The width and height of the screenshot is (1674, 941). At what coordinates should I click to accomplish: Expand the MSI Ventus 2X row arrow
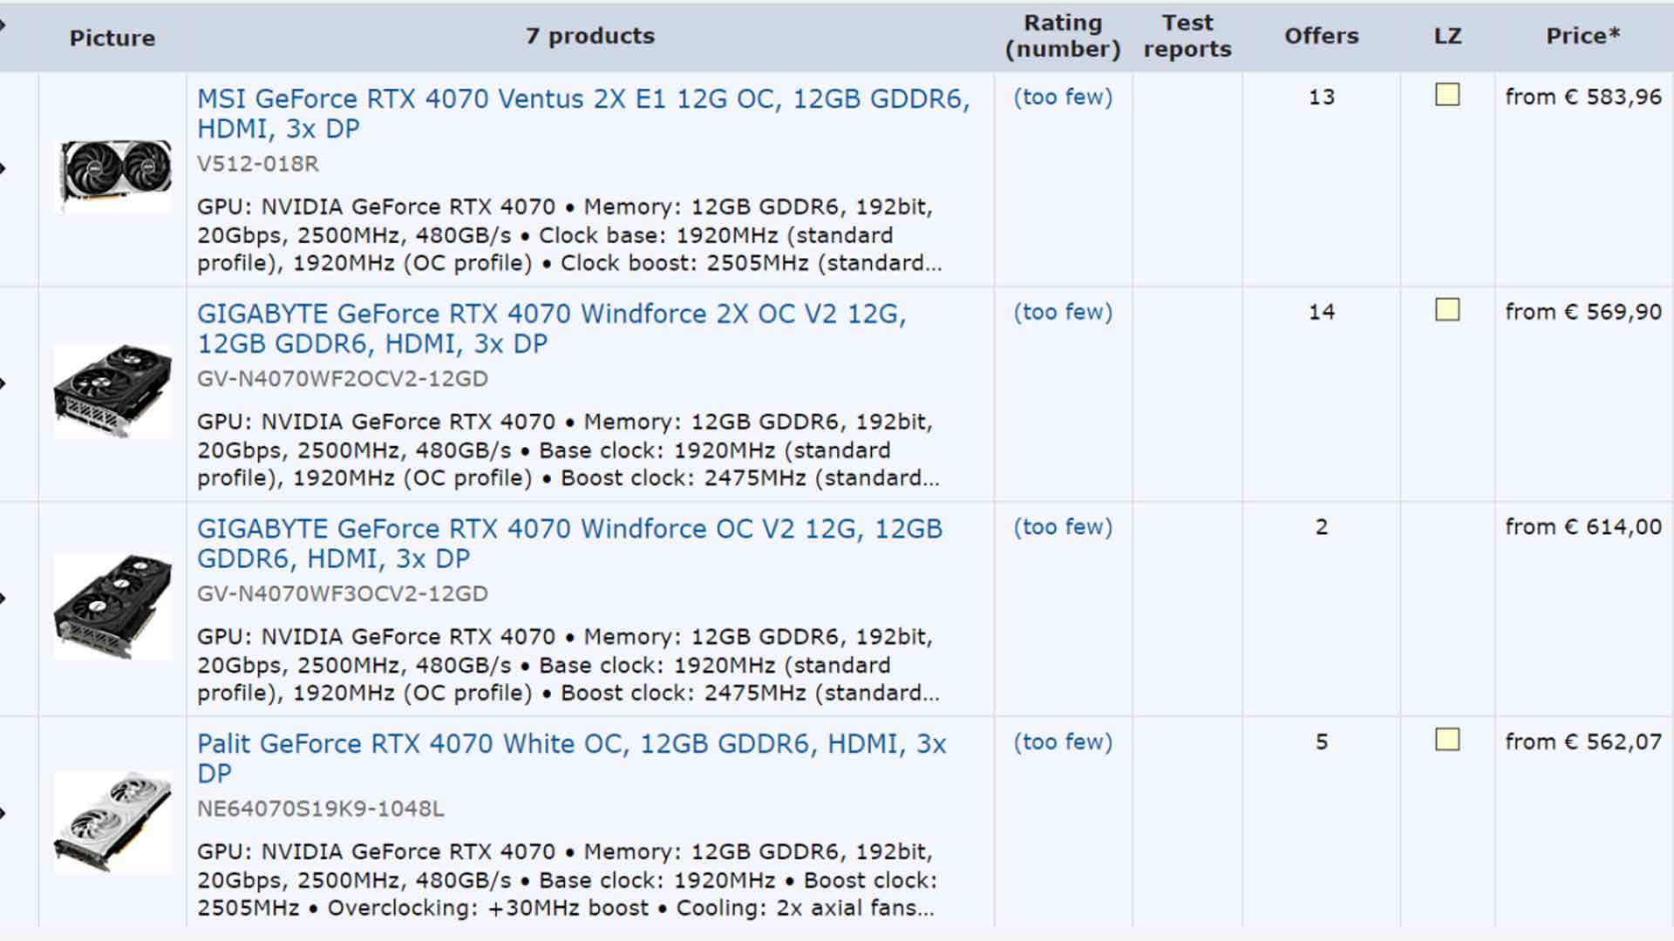(3, 168)
